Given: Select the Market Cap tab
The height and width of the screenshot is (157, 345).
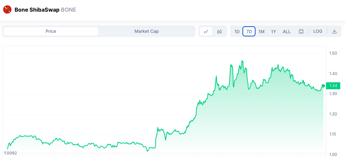Looking at the screenshot, I should 146,31.
